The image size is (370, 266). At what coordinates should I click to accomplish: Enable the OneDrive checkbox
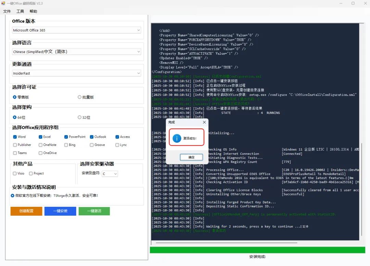(40, 153)
